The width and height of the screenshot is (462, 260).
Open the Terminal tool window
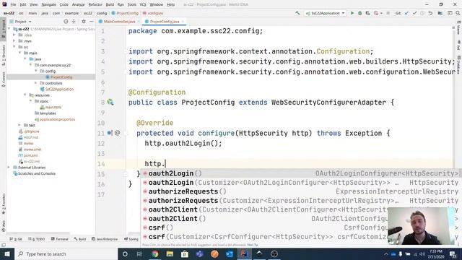pyautogui.click(x=60, y=239)
